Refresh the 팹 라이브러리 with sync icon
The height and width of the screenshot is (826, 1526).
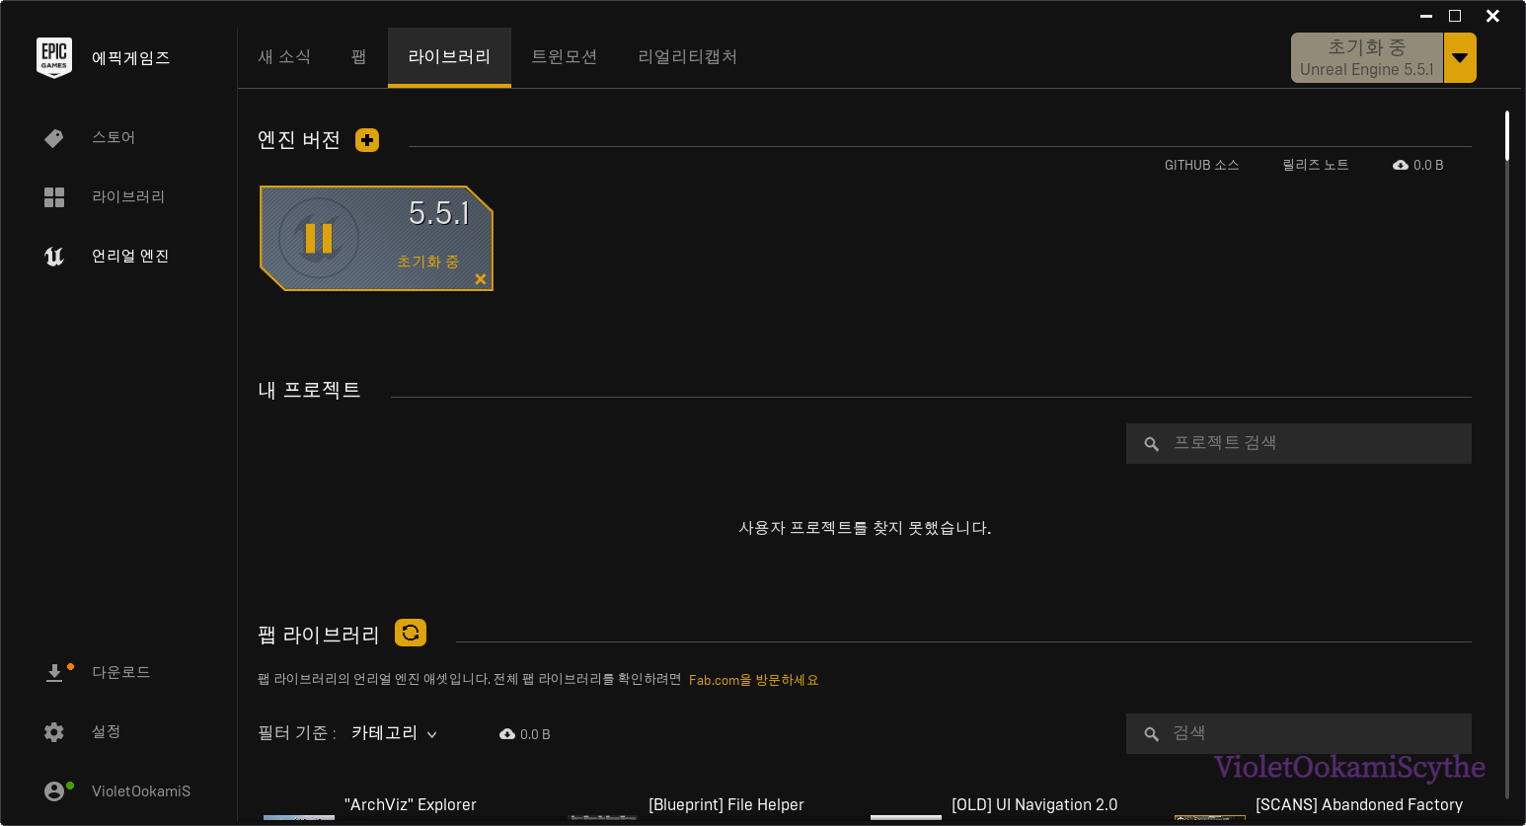coord(411,633)
